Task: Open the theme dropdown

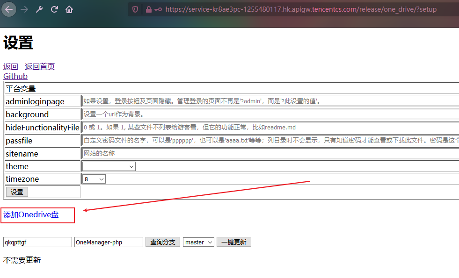Action: (109, 166)
